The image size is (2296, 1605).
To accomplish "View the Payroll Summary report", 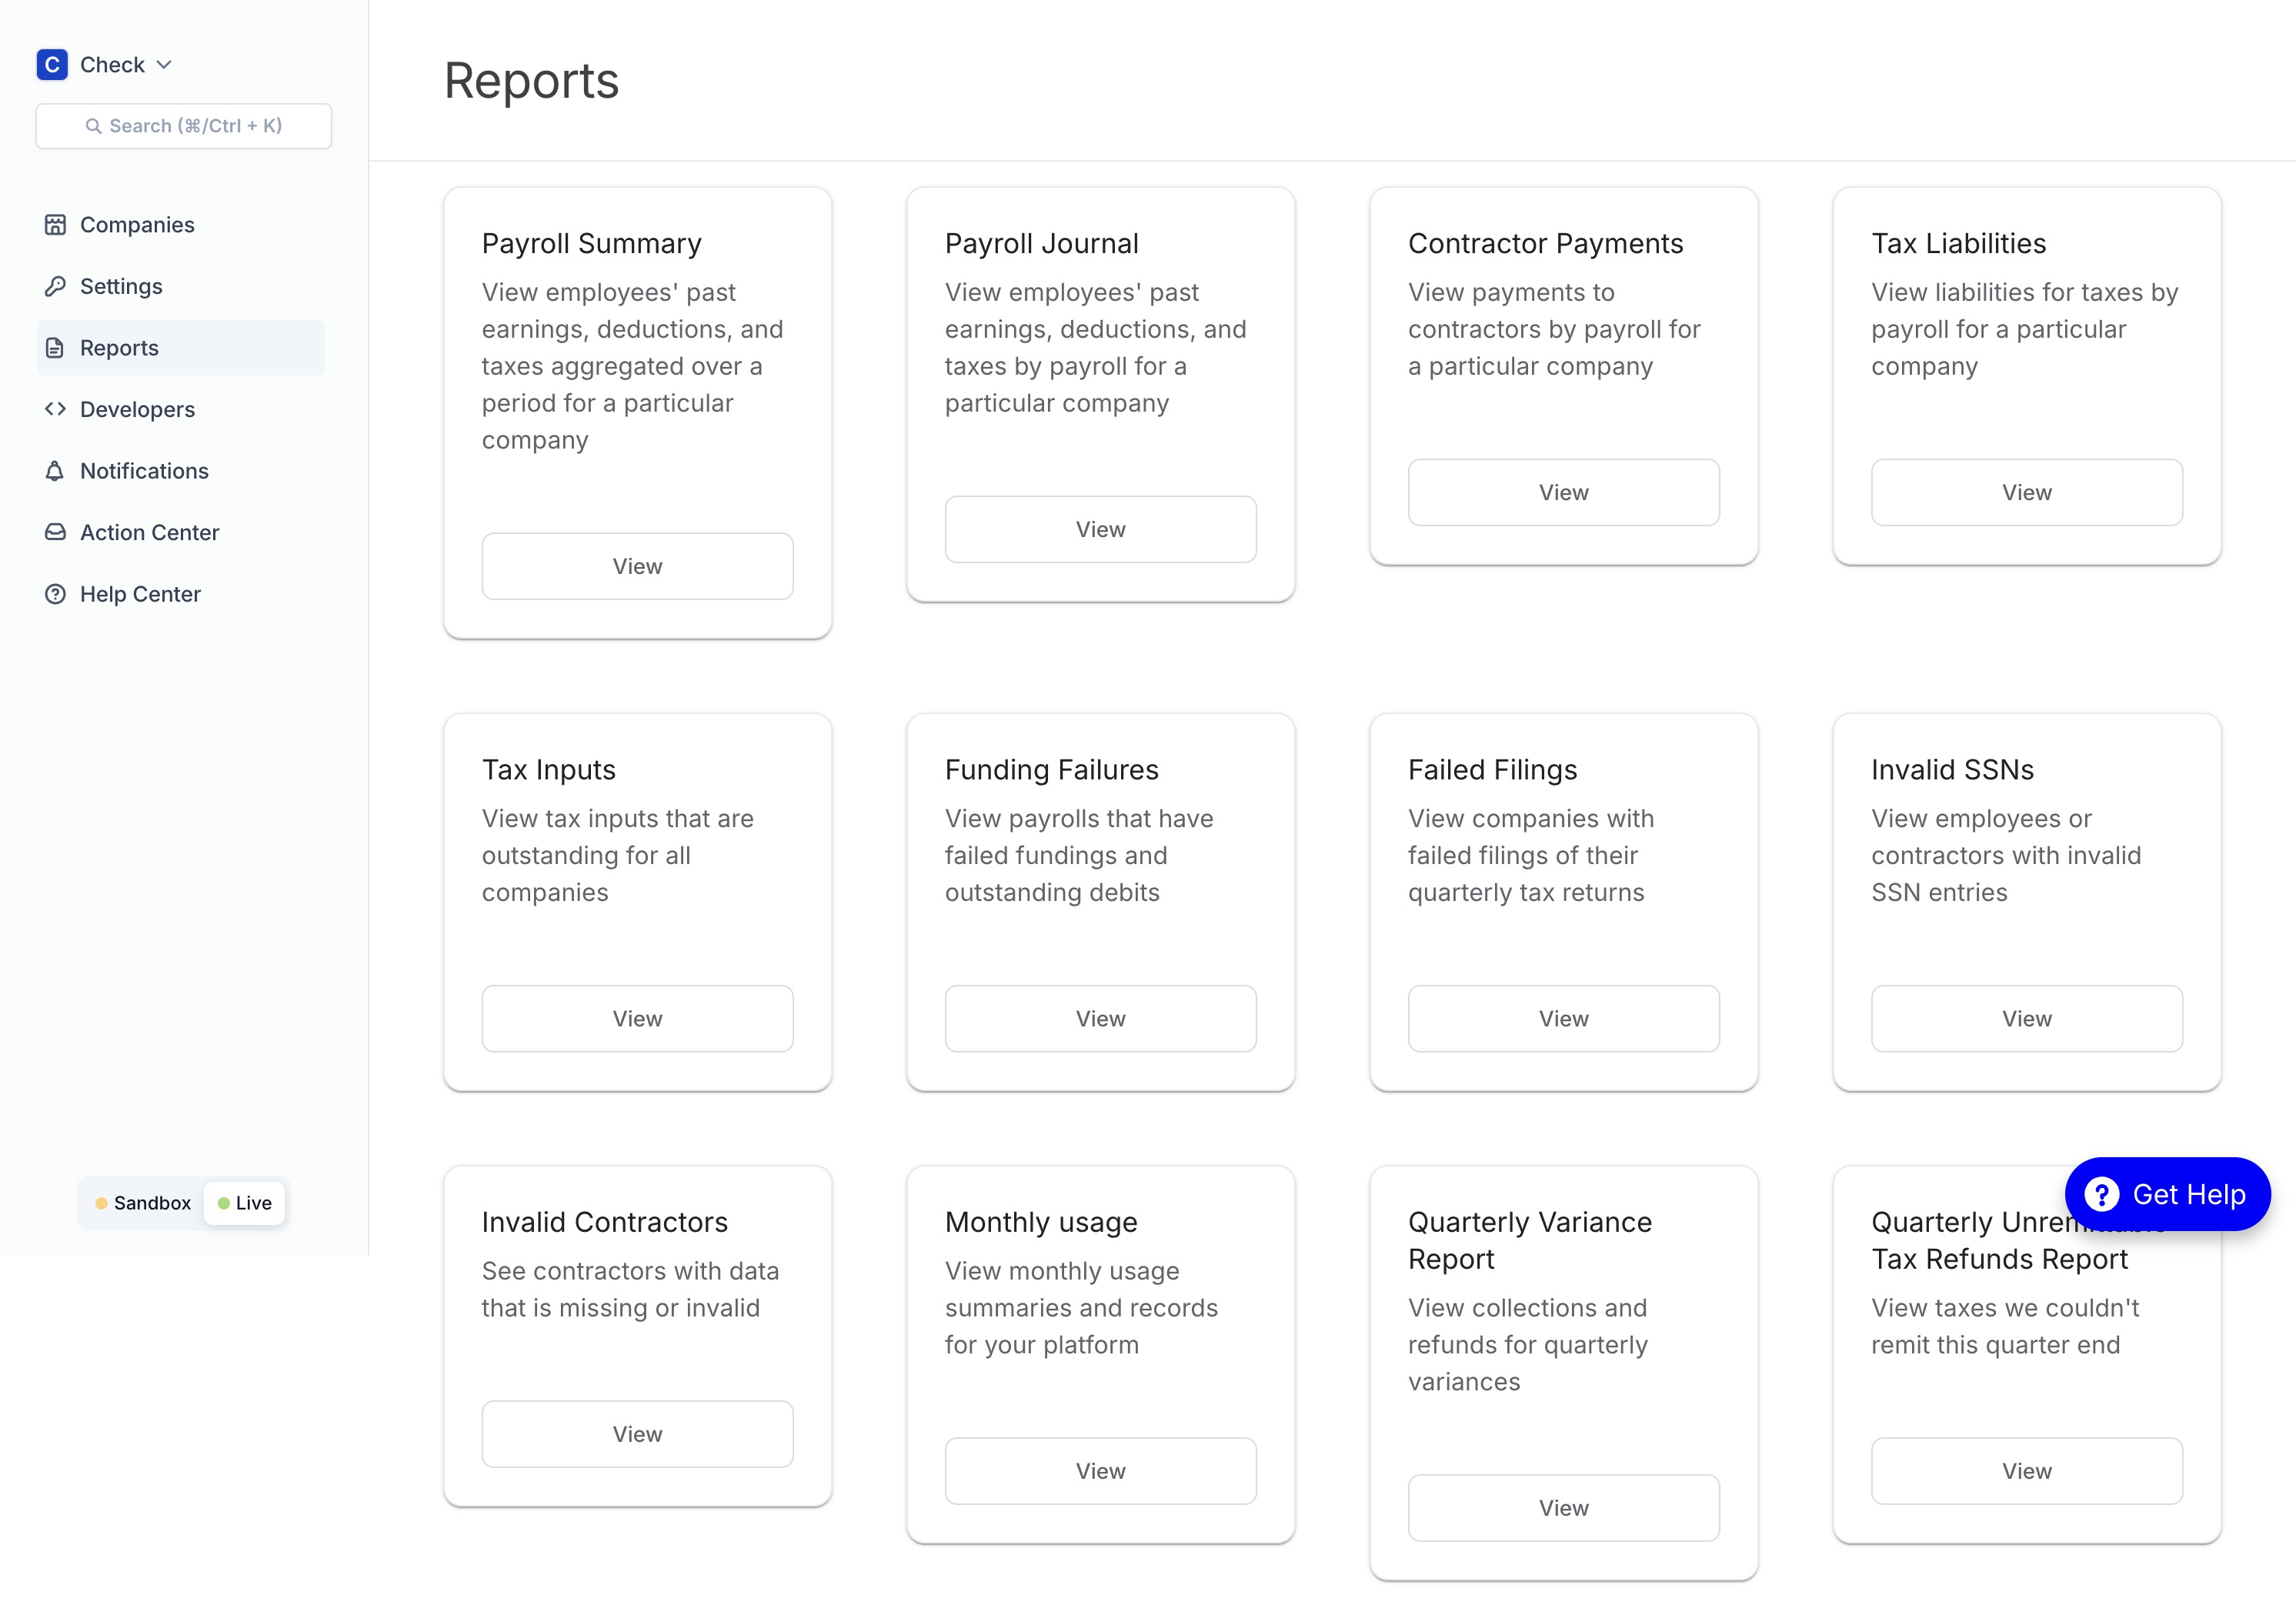I will [637, 566].
